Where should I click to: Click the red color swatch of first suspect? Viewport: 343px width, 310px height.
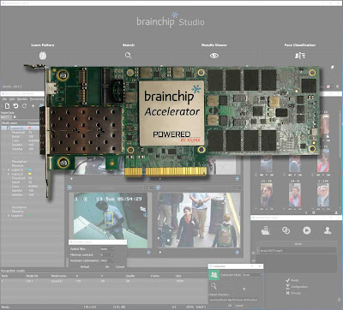click(x=30, y=128)
